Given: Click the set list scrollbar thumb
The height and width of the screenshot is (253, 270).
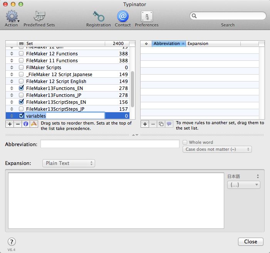Looking at the screenshot, I should pos(132,89).
